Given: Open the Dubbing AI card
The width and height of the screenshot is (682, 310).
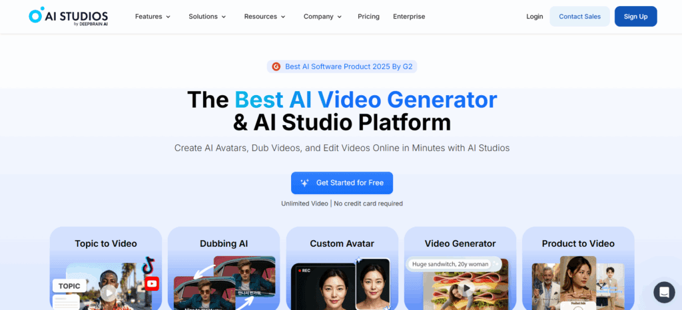Looking at the screenshot, I should tap(224, 268).
